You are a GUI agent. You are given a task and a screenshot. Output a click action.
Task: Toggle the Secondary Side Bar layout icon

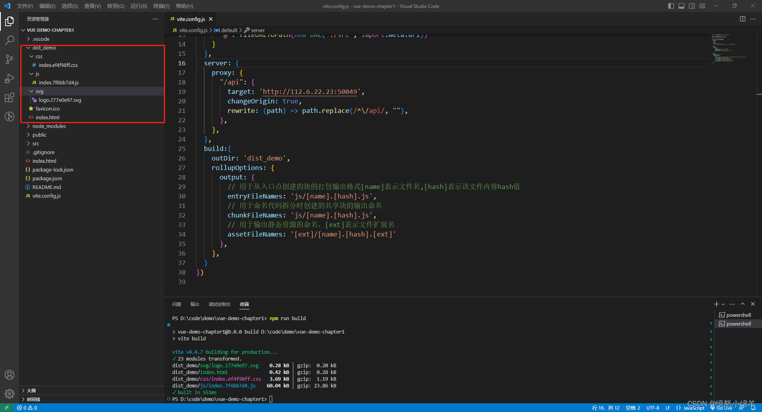[692, 6]
